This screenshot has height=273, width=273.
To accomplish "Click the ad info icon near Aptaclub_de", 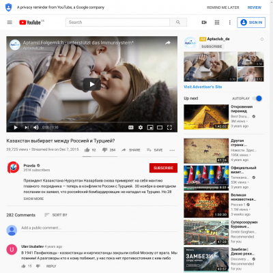I will click(x=262, y=40).
